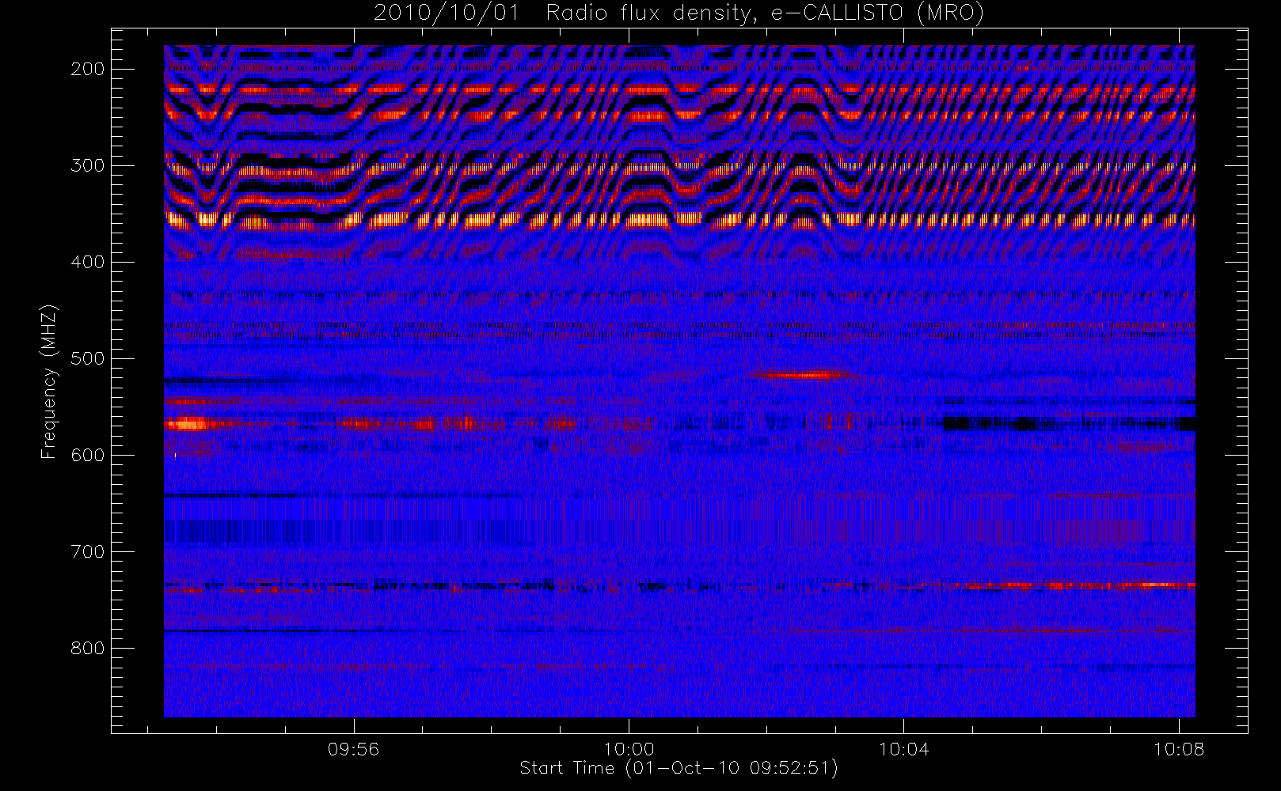Click the plot title '2010/10/01 Radio flux density'
This screenshot has height=791, width=1281.
point(678,13)
